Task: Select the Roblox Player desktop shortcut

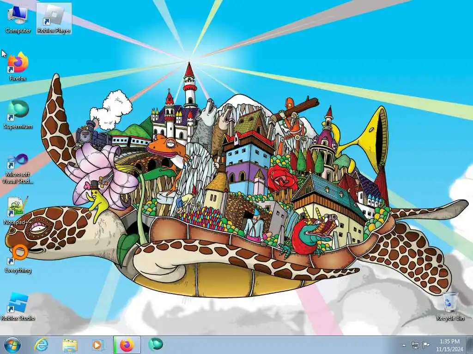Action: [x=54, y=18]
